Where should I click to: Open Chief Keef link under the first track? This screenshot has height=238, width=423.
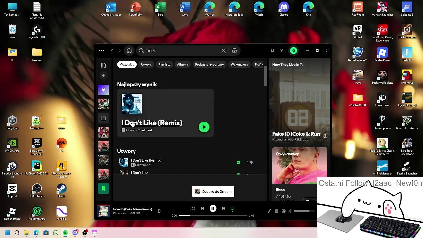[142, 165]
